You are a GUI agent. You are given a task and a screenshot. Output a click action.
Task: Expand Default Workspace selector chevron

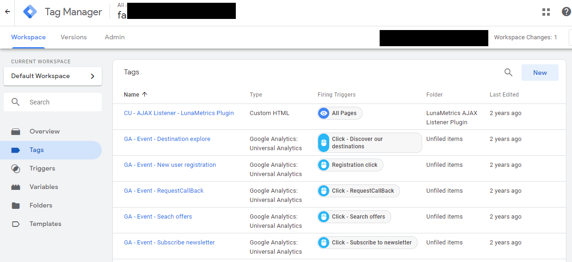[92, 76]
